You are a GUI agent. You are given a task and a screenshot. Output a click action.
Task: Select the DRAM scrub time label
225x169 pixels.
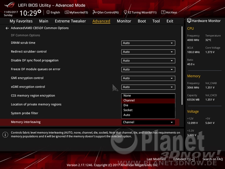point(23,43)
